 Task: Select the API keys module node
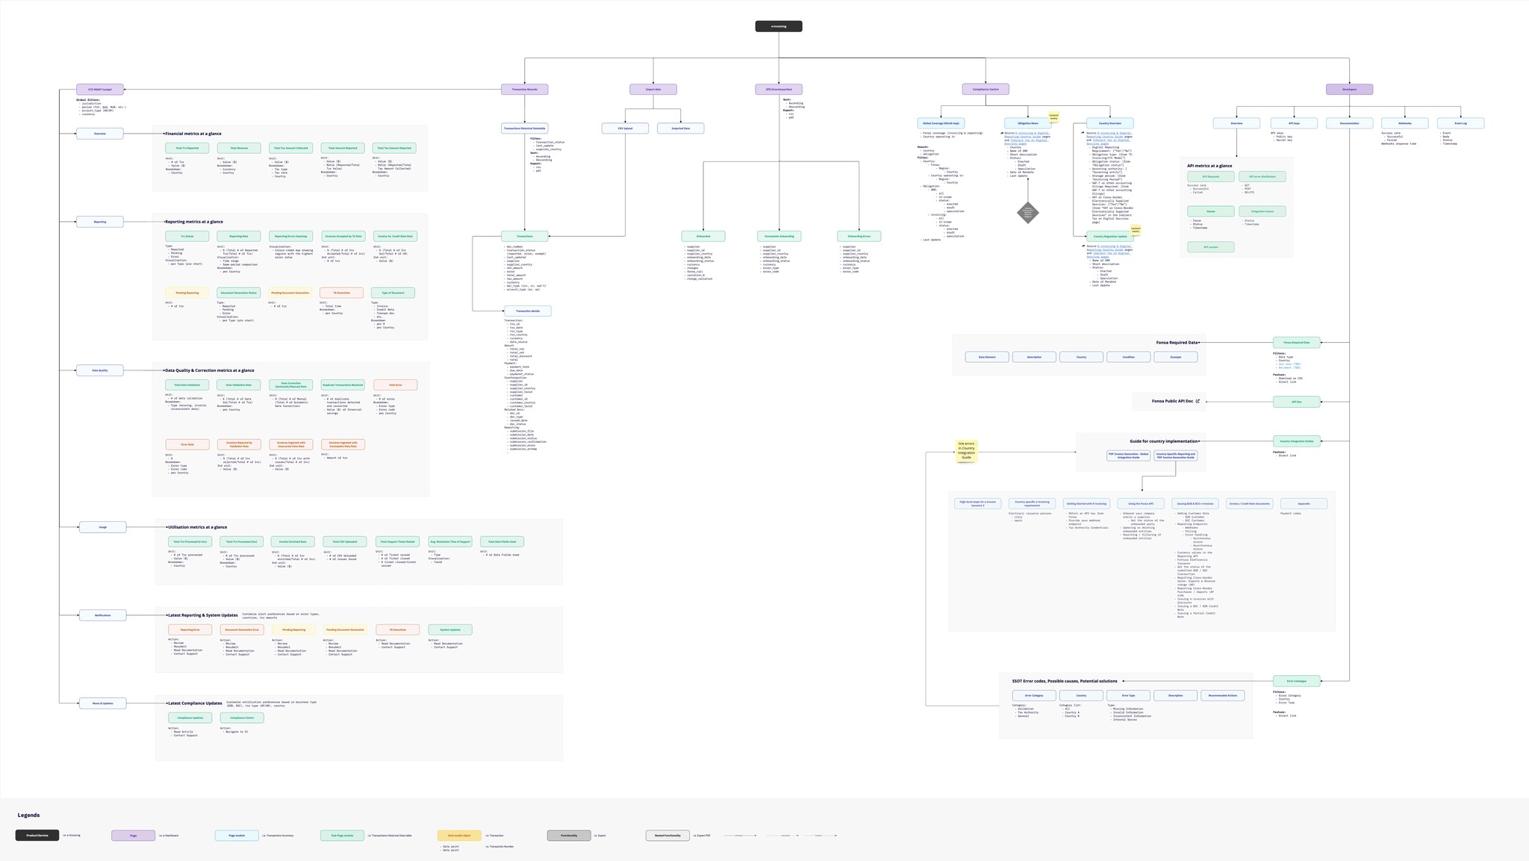(x=1294, y=123)
